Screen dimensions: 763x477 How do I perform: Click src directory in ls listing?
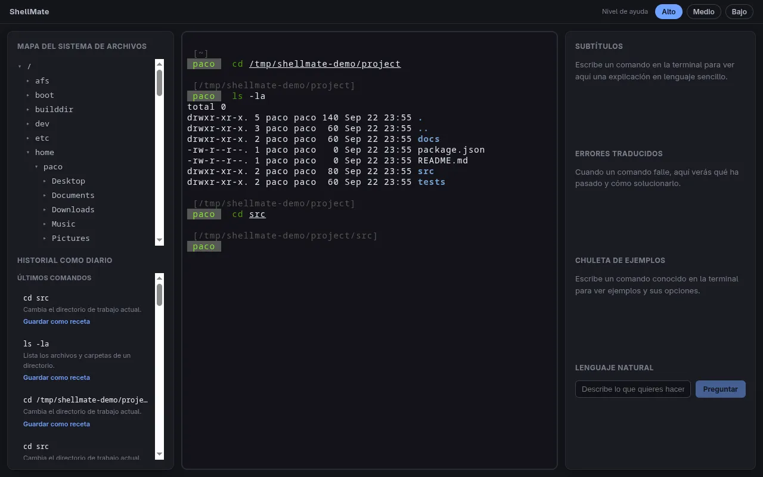[x=426, y=171]
